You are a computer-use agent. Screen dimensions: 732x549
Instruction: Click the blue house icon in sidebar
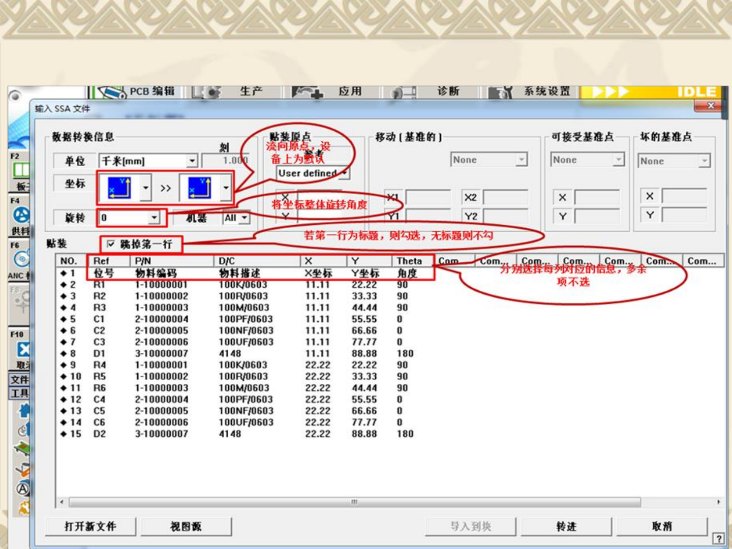[x=24, y=411]
